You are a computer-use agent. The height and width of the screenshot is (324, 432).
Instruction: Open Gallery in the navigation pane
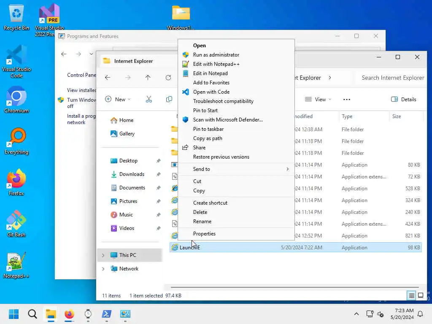123,134
